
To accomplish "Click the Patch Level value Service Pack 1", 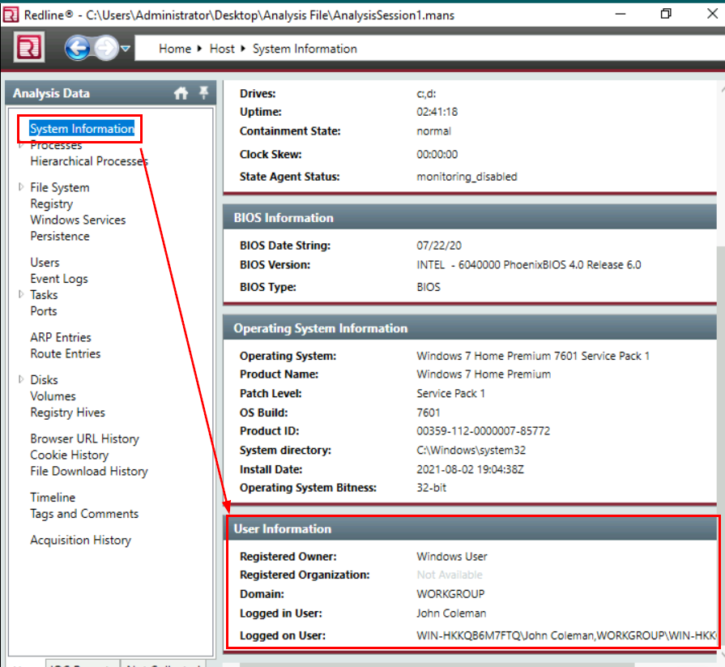I will coord(451,394).
